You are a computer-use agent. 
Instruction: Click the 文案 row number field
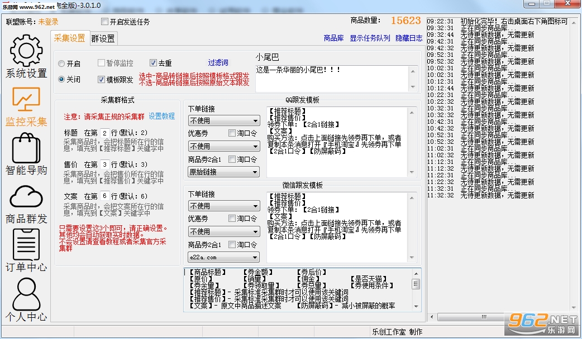tap(104, 196)
